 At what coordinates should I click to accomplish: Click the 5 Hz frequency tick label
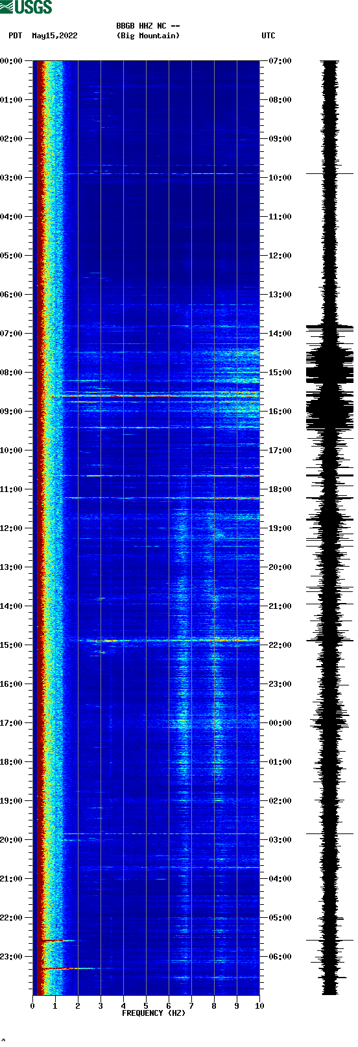pyautogui.click(x=146, y=1006)
